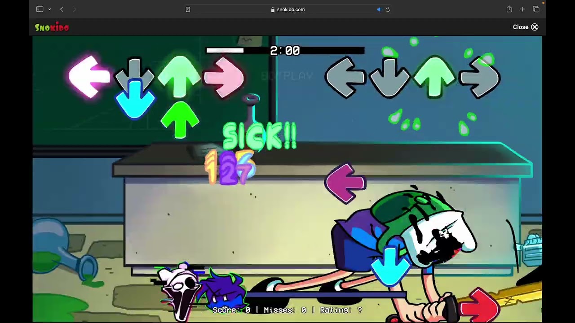575x323 pixels.
Task: Click the Rating: ? text
Action: 341,310
